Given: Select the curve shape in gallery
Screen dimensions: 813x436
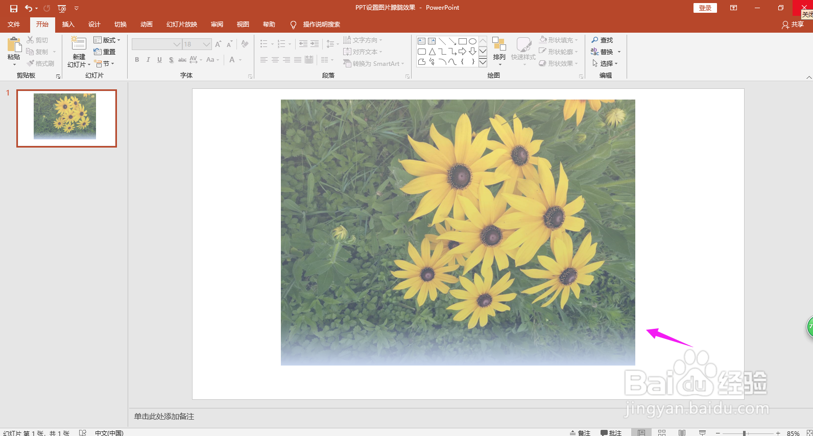Looking at the screenshot, I should [x=452, y=62].
